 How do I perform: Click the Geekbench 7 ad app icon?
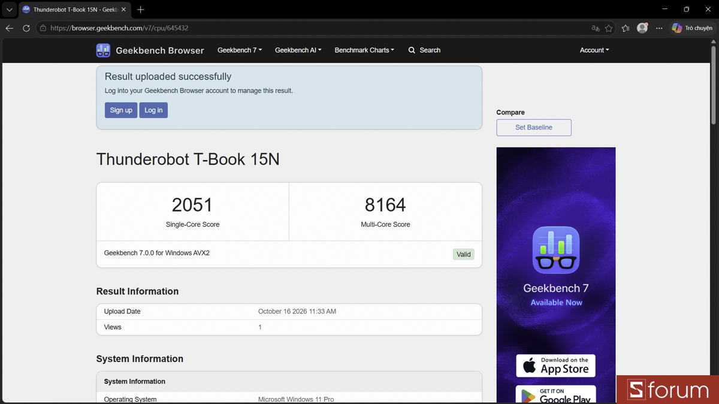[556, 250]
